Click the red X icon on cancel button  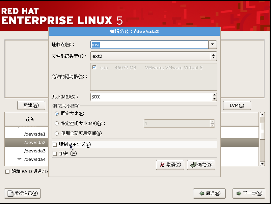click(162, 165)
